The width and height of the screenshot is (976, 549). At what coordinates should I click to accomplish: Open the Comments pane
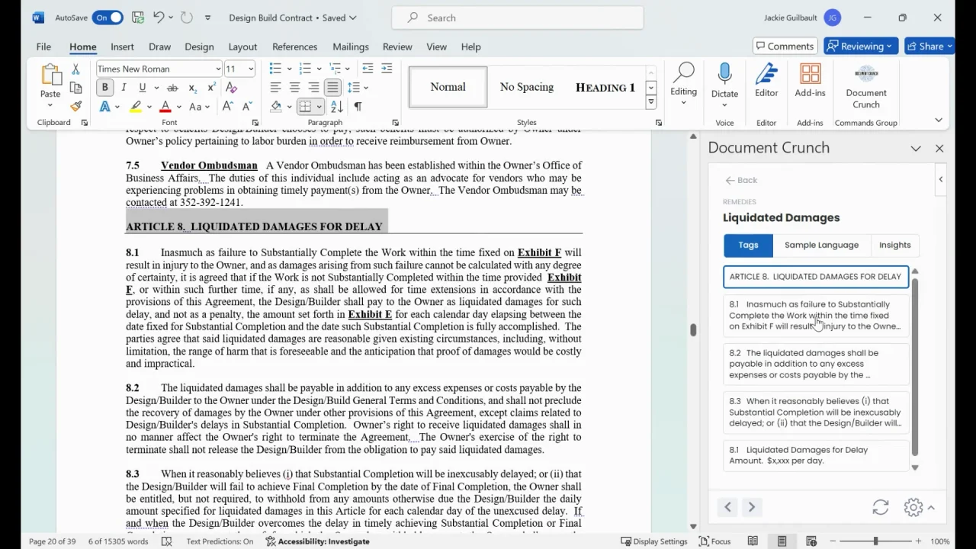click(x=785, y=47)
